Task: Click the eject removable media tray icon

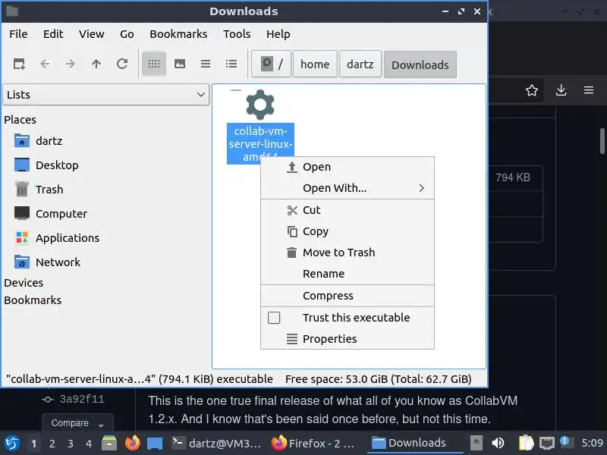Action: tap(476, 443)
